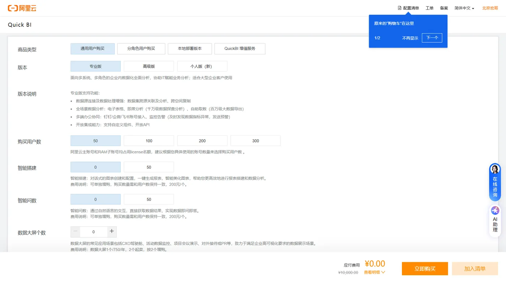The height and width of the screenshot is (285, 506).
Task: Set 智能搭建 quantity to 0
Action: click(95, 167)
